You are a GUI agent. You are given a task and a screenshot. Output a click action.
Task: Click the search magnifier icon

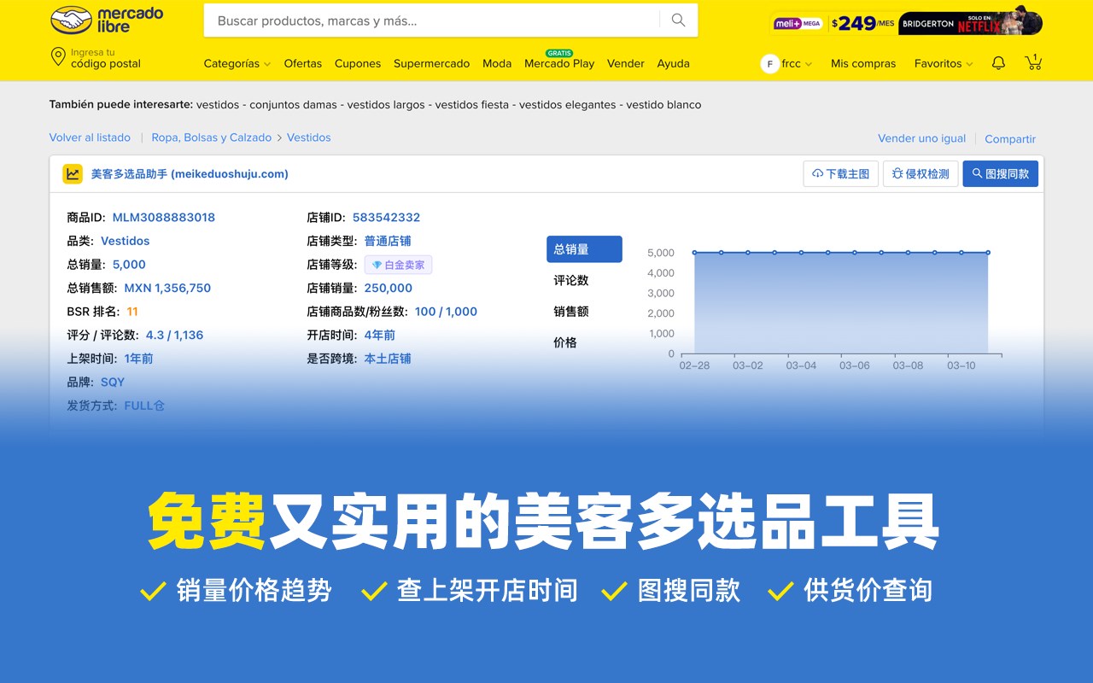tap(678, 20)
